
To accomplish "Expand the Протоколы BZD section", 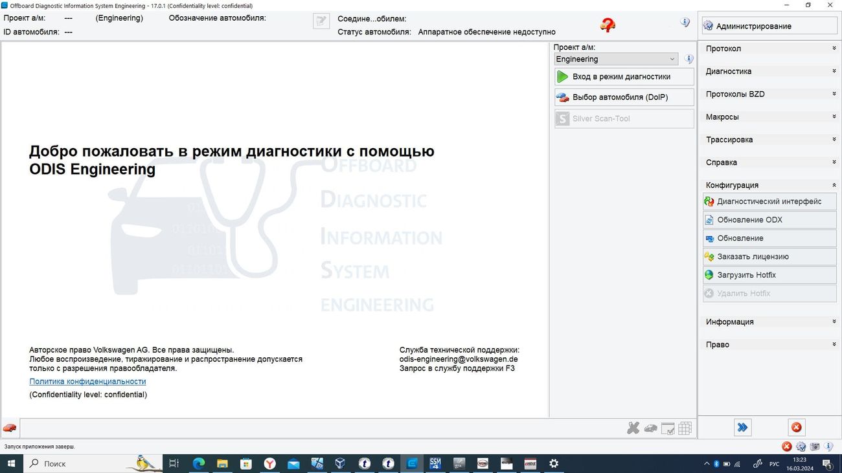I will click(x=769, y=94).
